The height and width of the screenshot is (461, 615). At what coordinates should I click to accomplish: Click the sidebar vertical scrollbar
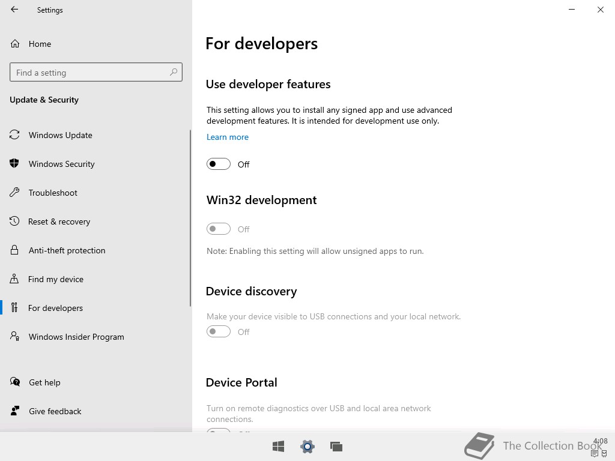(190, 218)
